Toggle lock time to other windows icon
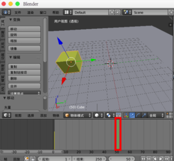 point(33,159)
